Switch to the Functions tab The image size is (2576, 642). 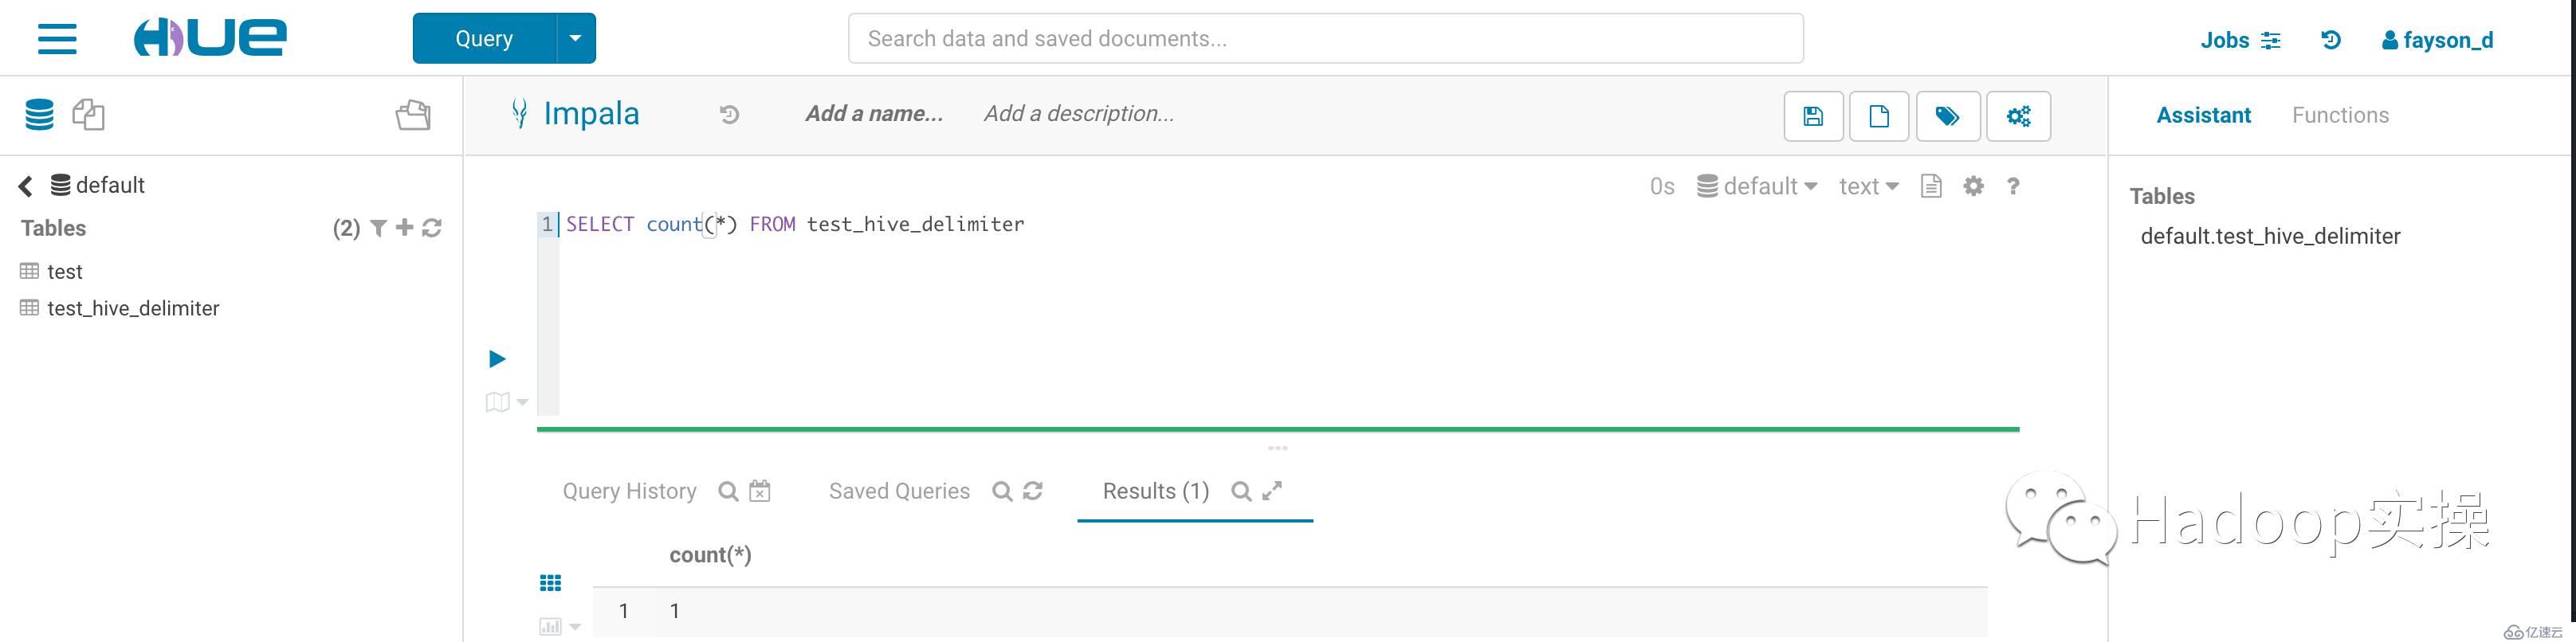click(2340, 115)
